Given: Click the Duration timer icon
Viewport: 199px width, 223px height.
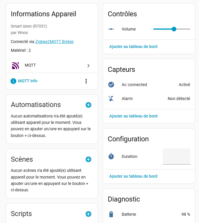Looking at the screenshot, I should [x=111, y=156].
